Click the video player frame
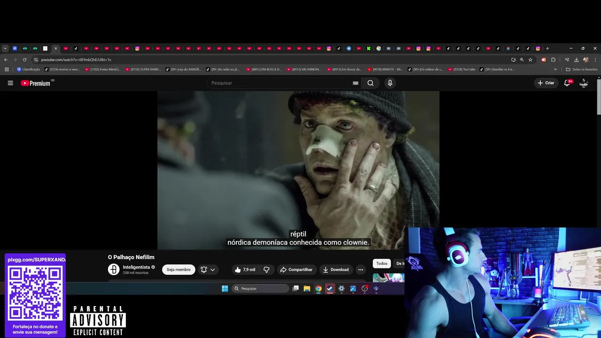The width and height of the screenshot is (601, 338). (298, 170)
